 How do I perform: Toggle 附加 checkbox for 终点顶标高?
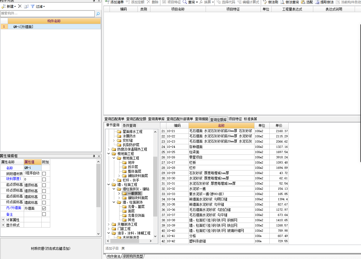[44, 191]
